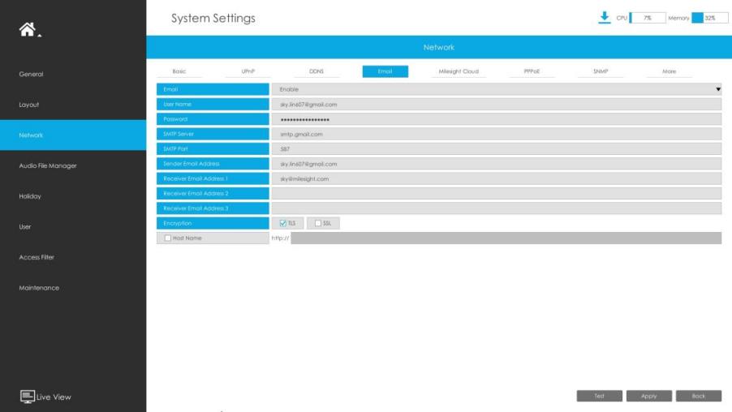Click the Sender Email Address field
This screenshot has height=412, width=732.
tap(496, 164)
